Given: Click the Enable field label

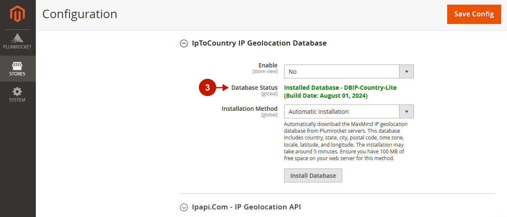Looking at the screenshot, I should coord(268,65).
